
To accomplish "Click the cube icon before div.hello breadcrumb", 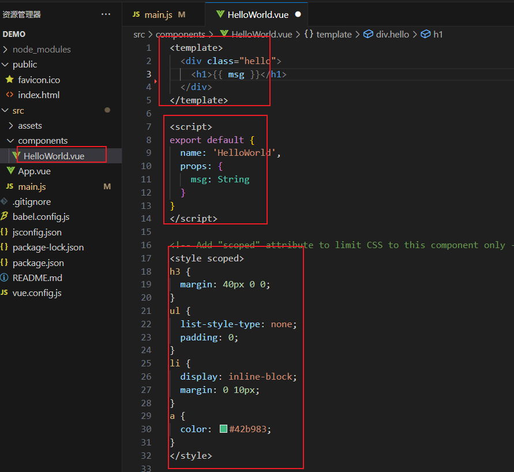I will click(369, 34).
